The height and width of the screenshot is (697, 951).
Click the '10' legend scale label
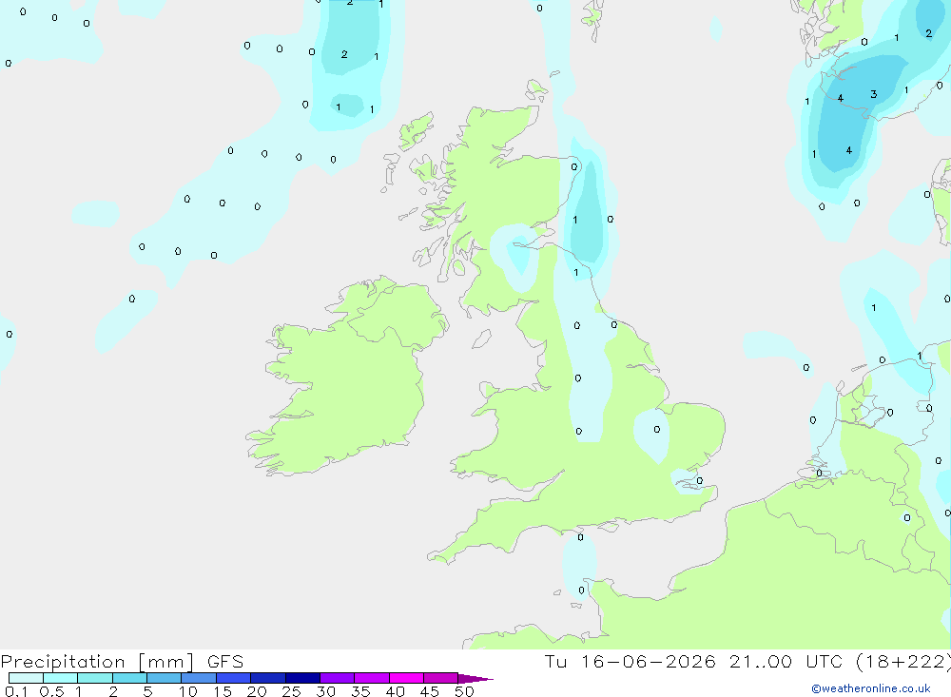pos(188,691)
